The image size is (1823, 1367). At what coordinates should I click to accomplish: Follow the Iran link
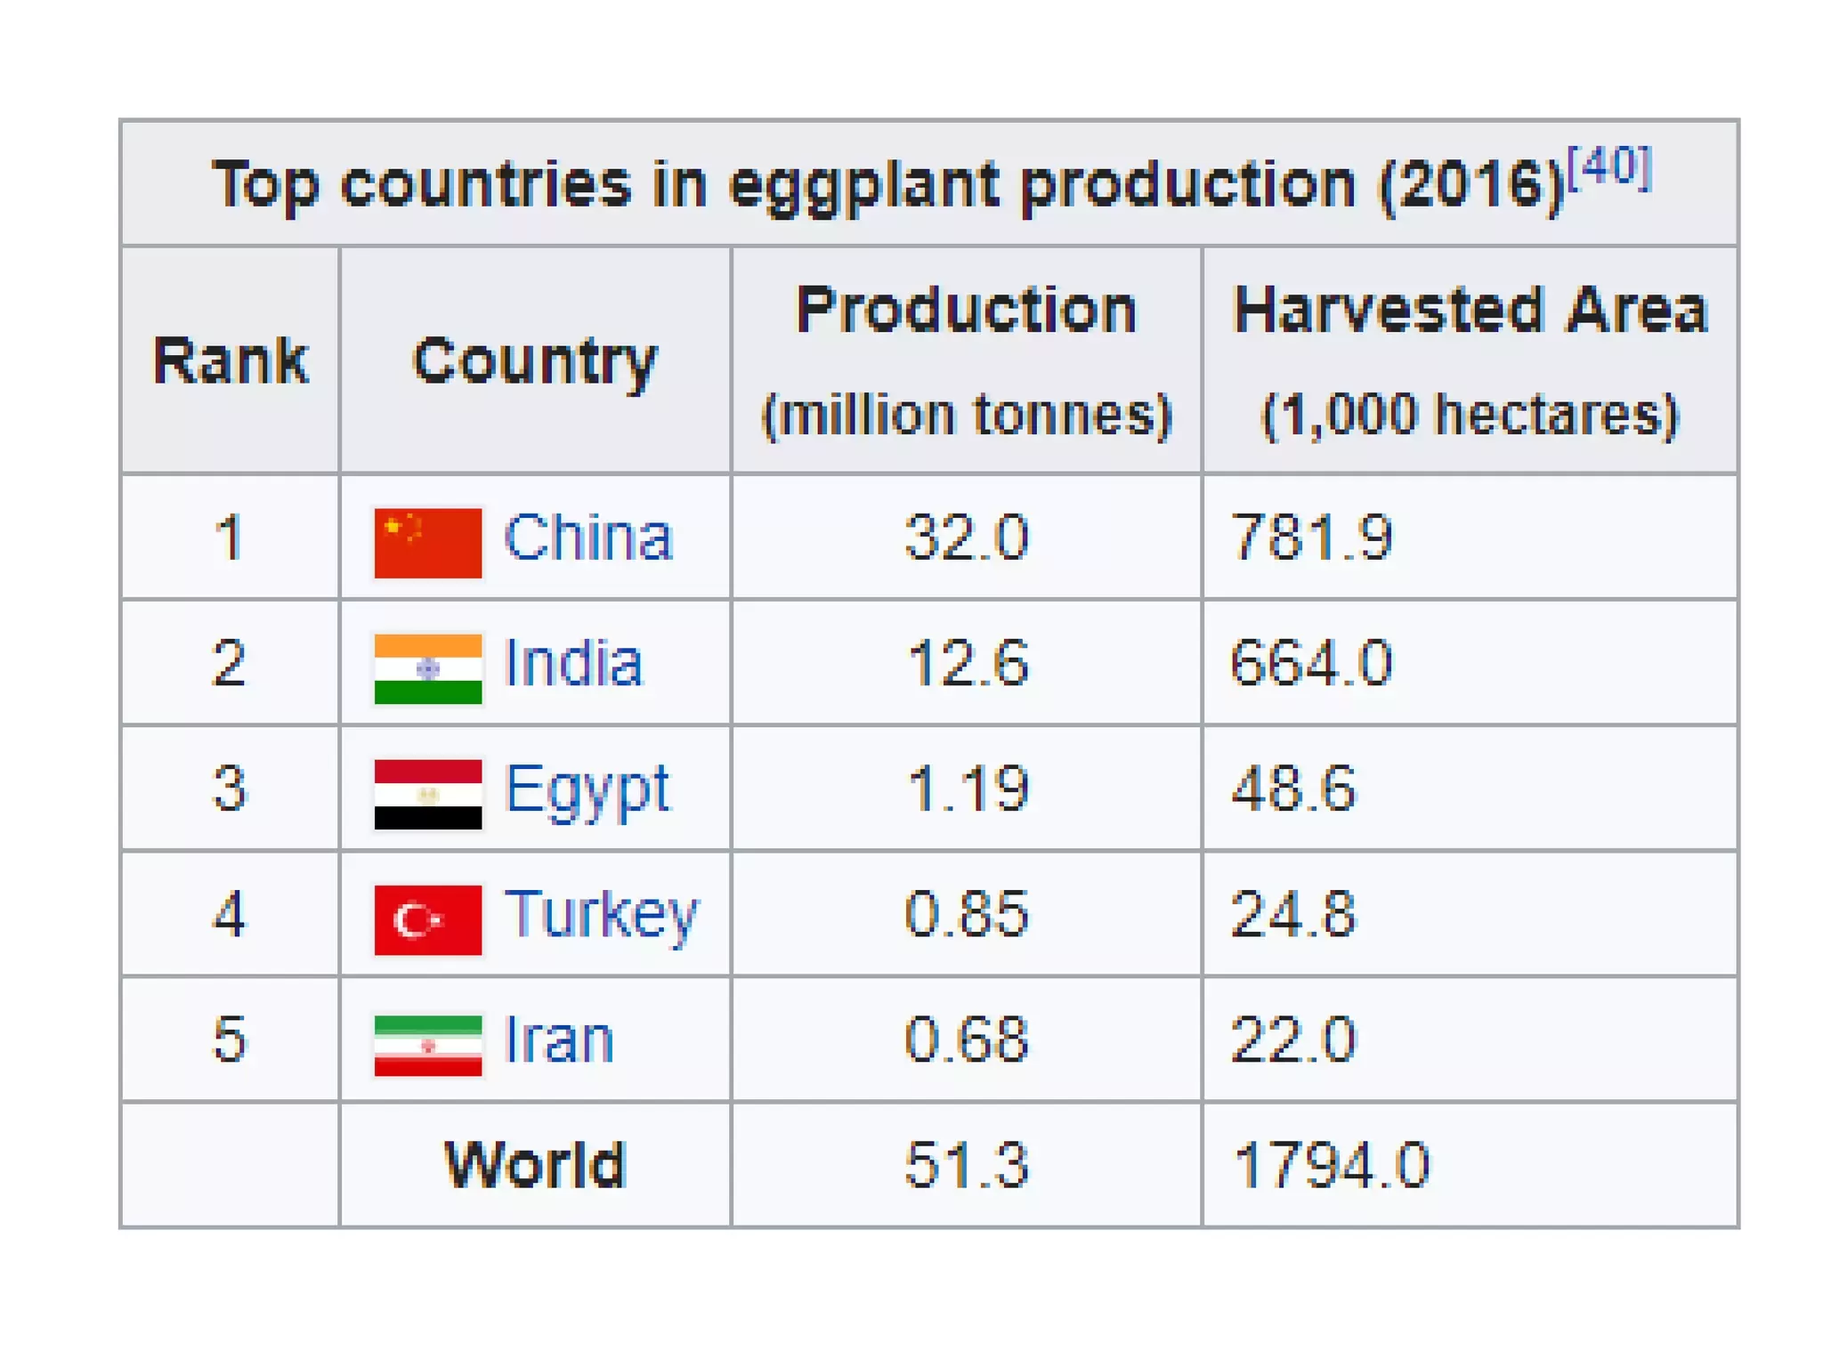[x=559, y=1039]
